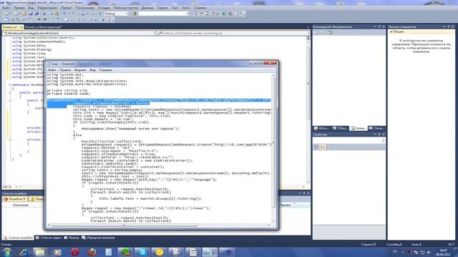Click the code editor vertical scrollbar
This screenshot has height=257, width=458.
pos(308,111)
